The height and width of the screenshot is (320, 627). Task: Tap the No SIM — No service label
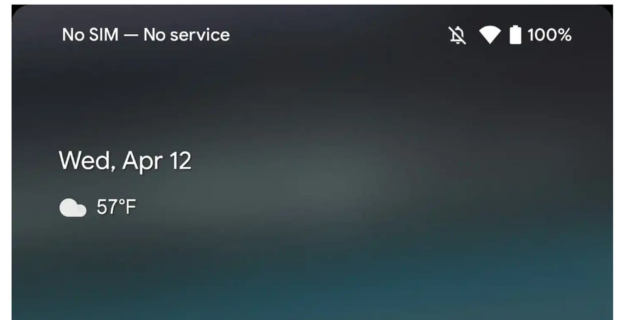point(146,35)
